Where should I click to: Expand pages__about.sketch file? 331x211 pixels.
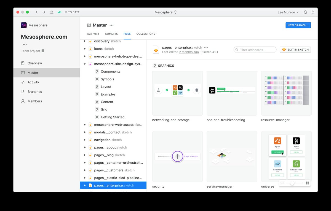tap(85, 147)
